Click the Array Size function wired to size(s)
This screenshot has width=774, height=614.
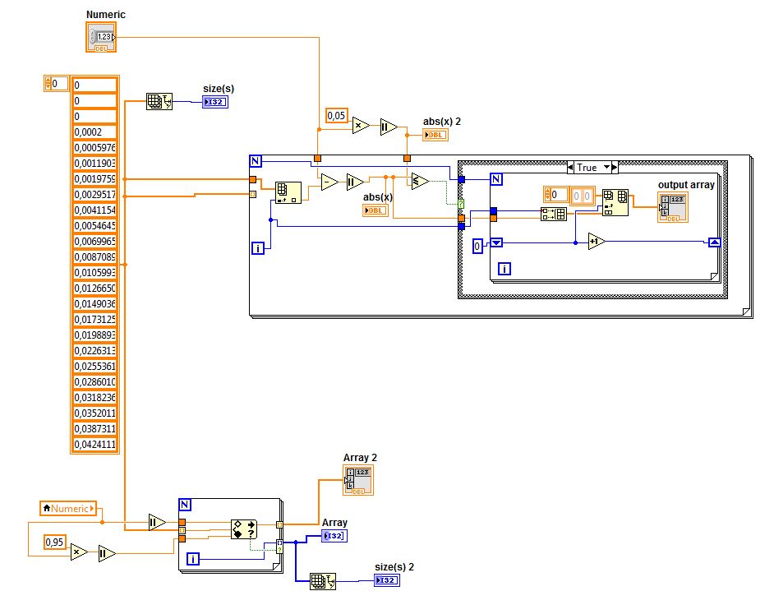click(x=159, y=101)
